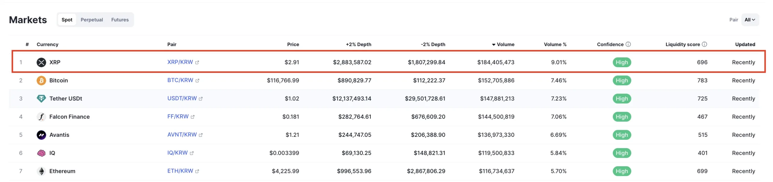Screen dimensions: 773x182
Task: Click the Confidence info icon
Action: (628, 44)
